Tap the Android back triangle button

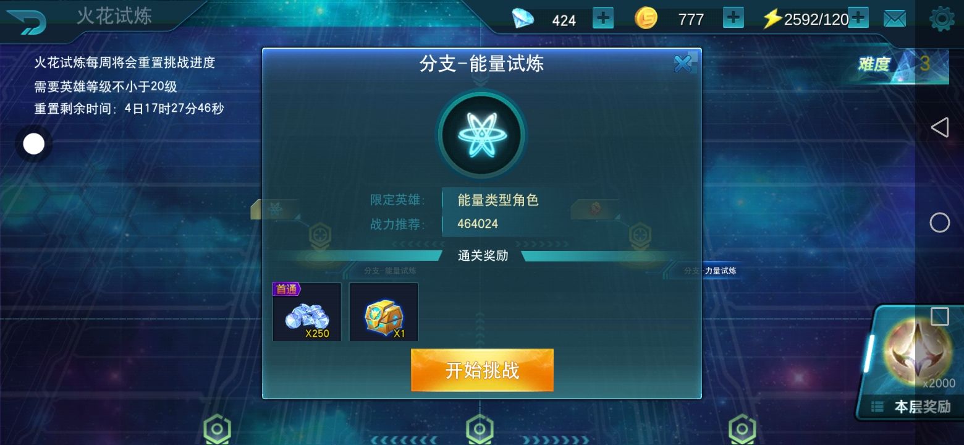940,128
